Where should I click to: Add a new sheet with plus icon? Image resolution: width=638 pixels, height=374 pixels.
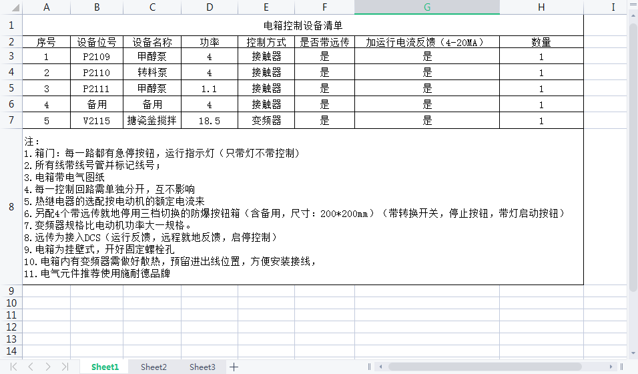234,367
